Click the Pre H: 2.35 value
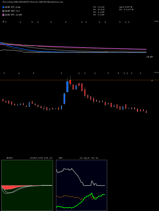This screenshot has width=159, height=211. [x=99, y=10]
